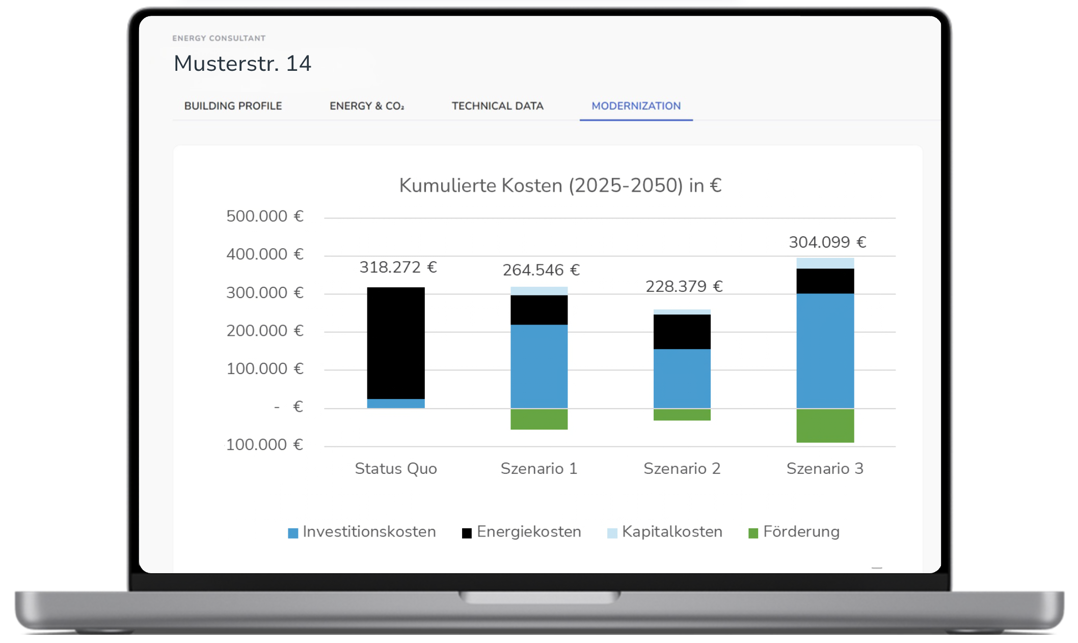The width and height of the screenshot is (1078, 643).
Task: Click the light blue Kapitalkosten legend swatch
Action: [x=612, y=533]
